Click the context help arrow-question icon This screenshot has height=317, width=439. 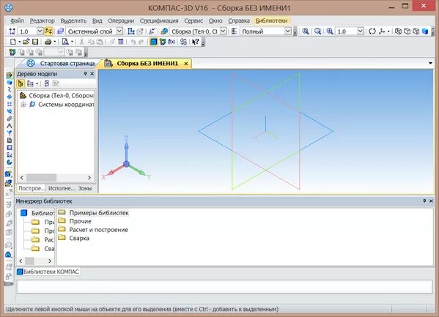(196, 42)
